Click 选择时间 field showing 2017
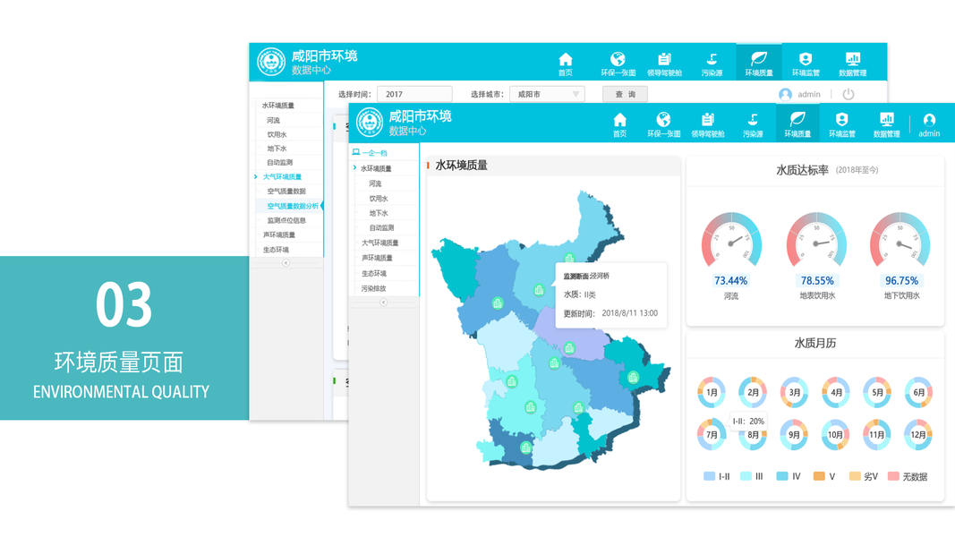This screenshot has height=537, width=955. 414,94
